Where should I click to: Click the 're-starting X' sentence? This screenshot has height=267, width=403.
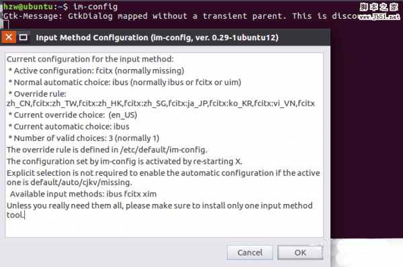(x=124, y=161)
